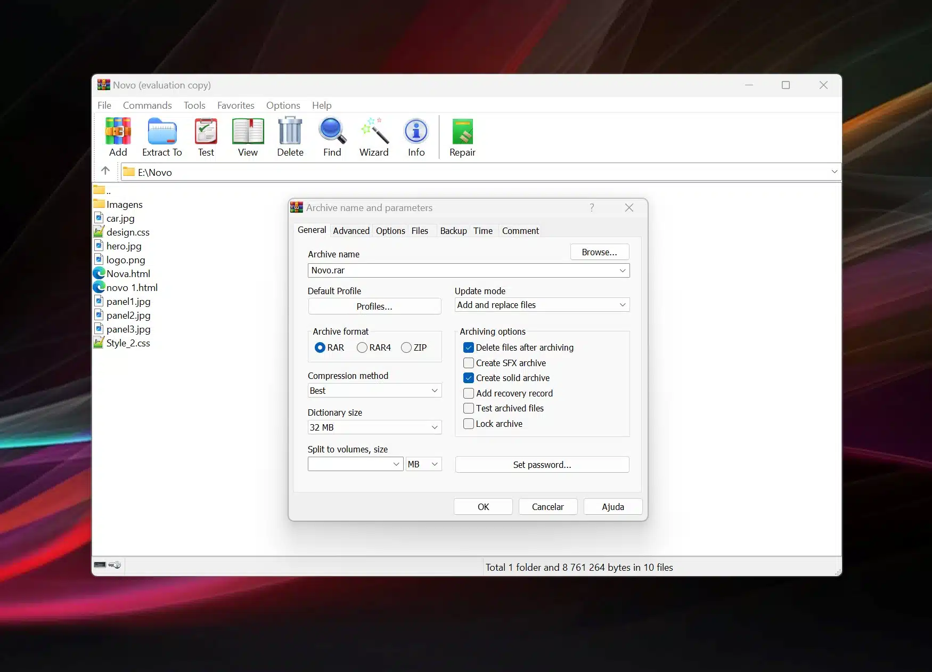Click the Set password... button
The image size is (932, 672).
click(x=542, y=465)
